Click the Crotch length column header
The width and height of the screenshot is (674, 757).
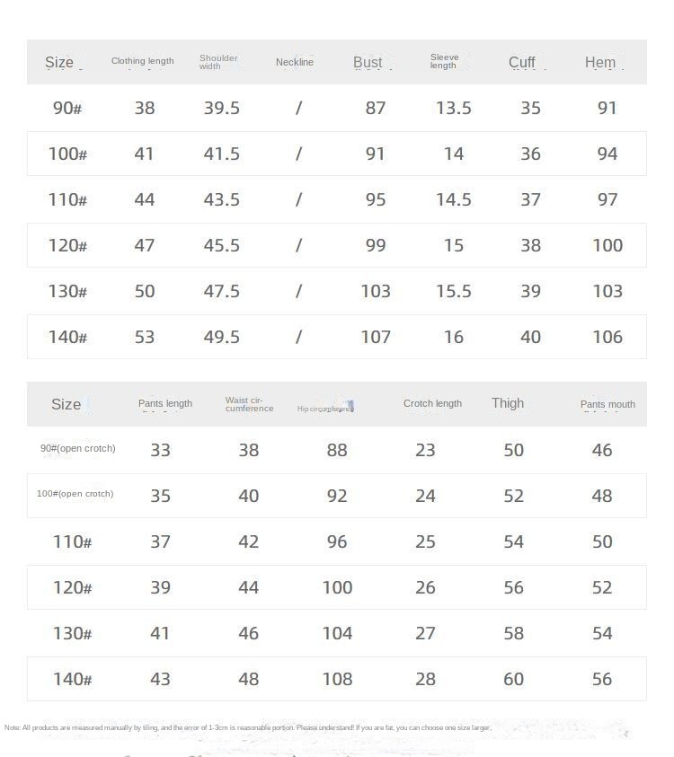pyautogui.click(x=432, y=403)
